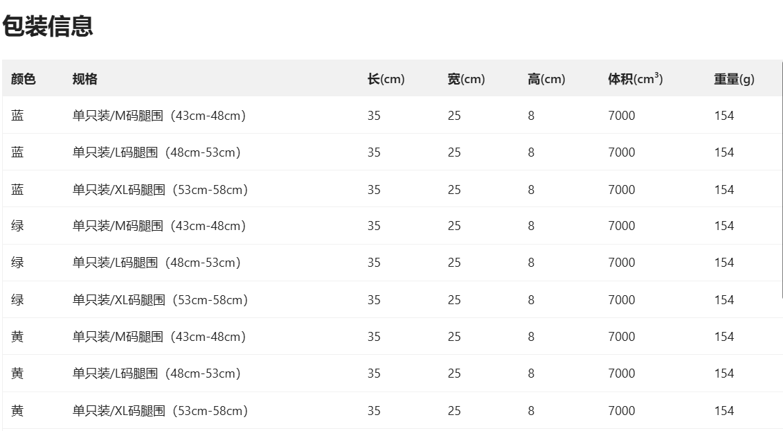Viewport: 783px width, 431px height.
Task: Click the 重量(g) column header
Action: [x=734, y=79]
